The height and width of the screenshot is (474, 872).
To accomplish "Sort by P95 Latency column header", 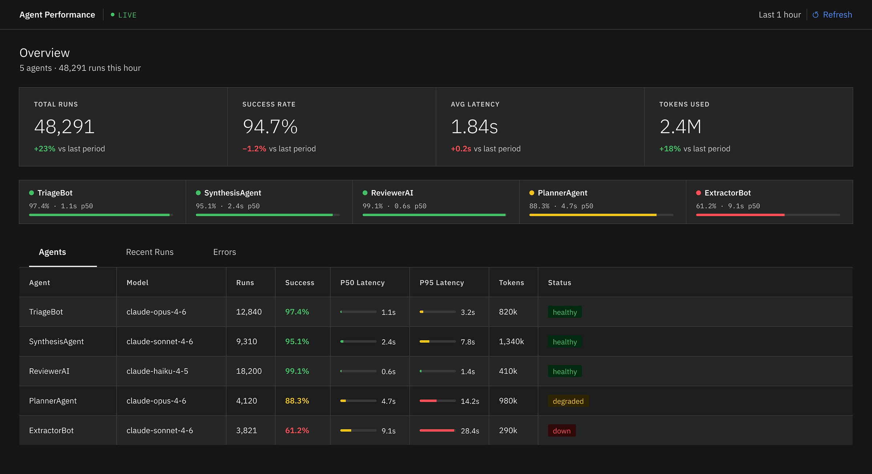I will coord(442,283).
